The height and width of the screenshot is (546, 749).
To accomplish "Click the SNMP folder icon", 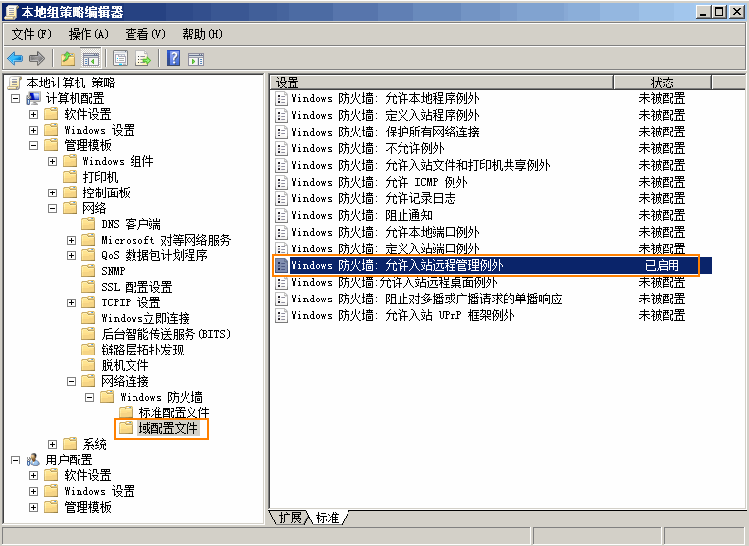I will 88,271.
